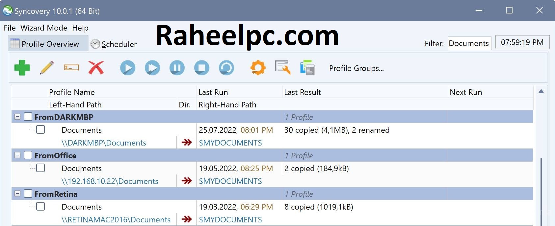
Task: Run the profile with the first play button
Action: [128, 68]
